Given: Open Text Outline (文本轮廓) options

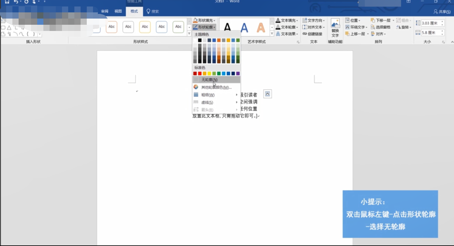Looking at the screenshot, I should (287, 27).
